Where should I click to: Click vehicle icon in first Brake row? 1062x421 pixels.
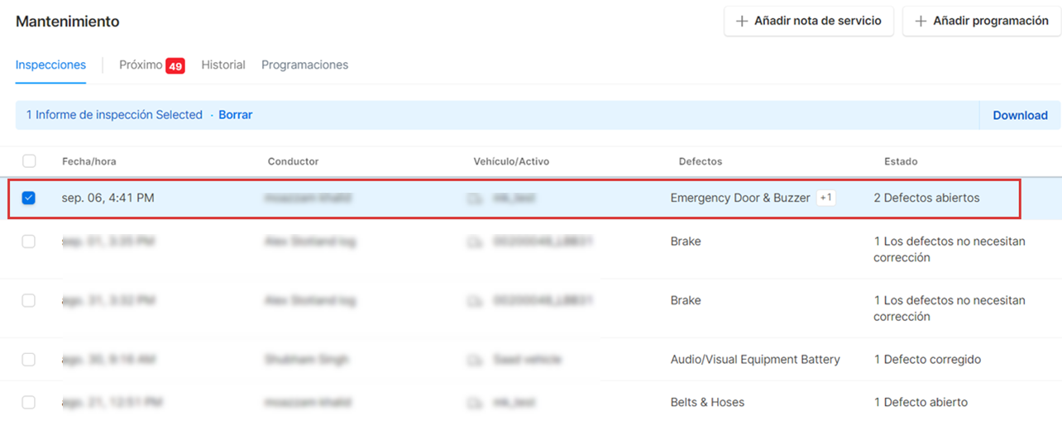475,242
